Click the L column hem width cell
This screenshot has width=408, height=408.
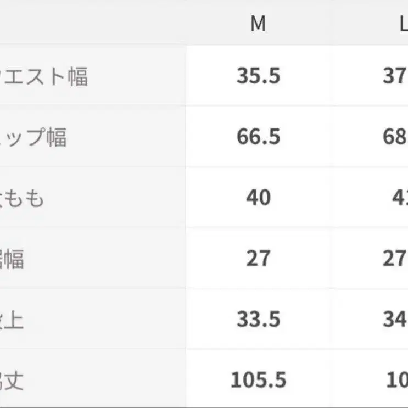(394, 258)
